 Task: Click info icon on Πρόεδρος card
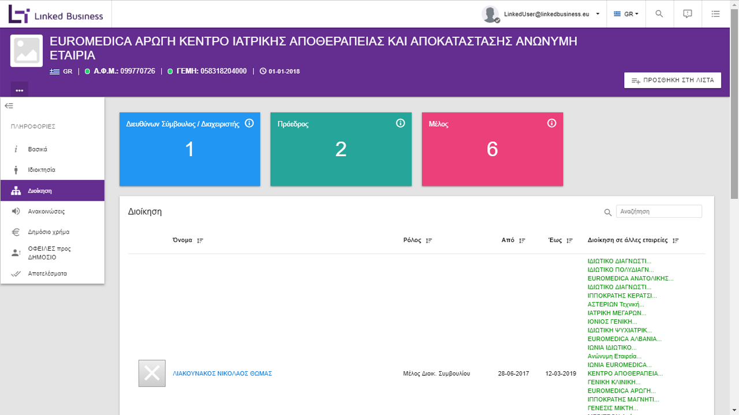click(401, 123)
